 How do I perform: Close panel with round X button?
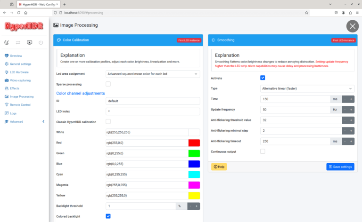352,26
